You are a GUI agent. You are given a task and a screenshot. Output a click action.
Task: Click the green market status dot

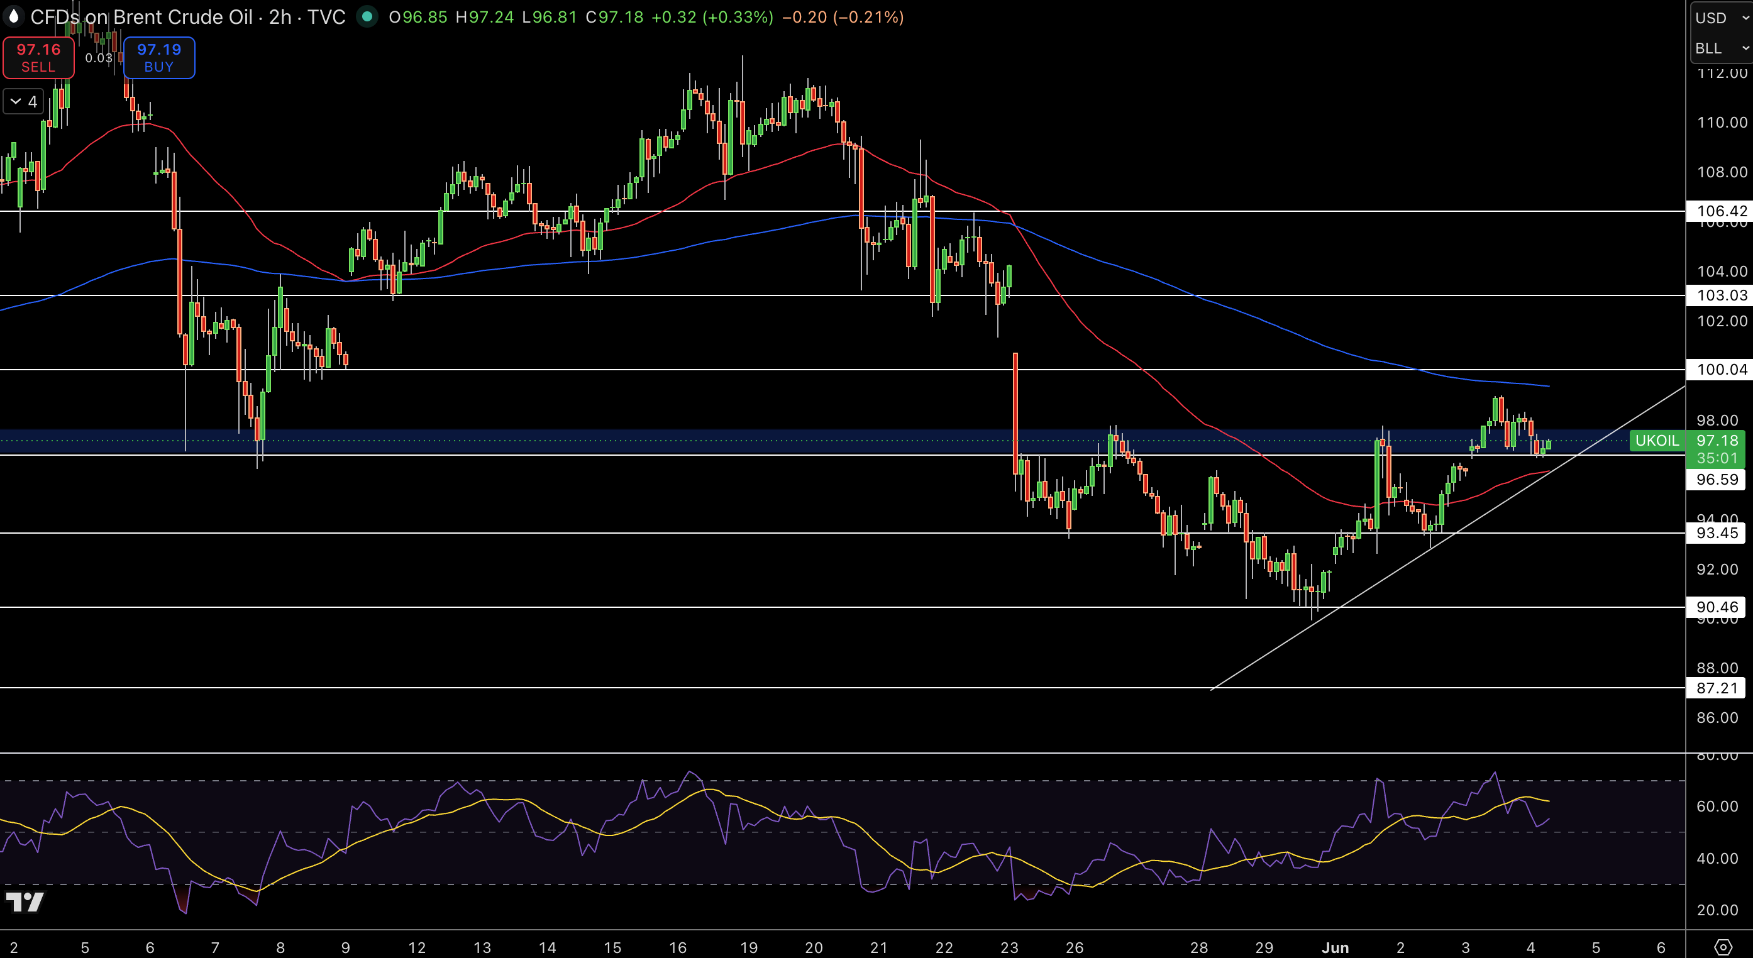[367, 16]
